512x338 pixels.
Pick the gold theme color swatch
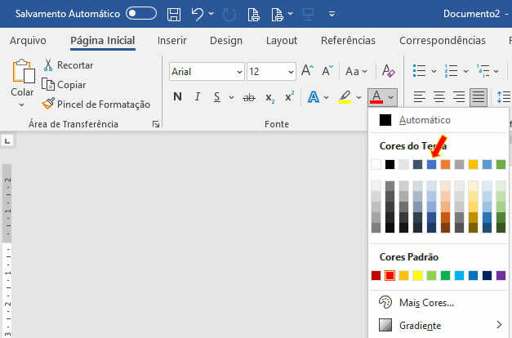click(x=473, y=164)
